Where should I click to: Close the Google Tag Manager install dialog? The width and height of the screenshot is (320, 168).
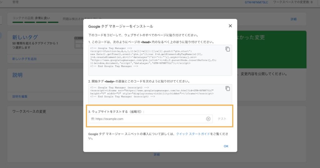tap(230, 26)
